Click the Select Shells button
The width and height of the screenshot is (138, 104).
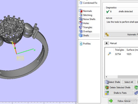(x=113, y=82)
